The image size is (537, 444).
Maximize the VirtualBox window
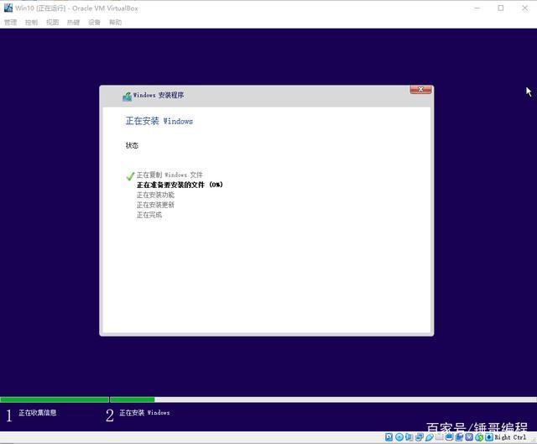pos(501,8)
